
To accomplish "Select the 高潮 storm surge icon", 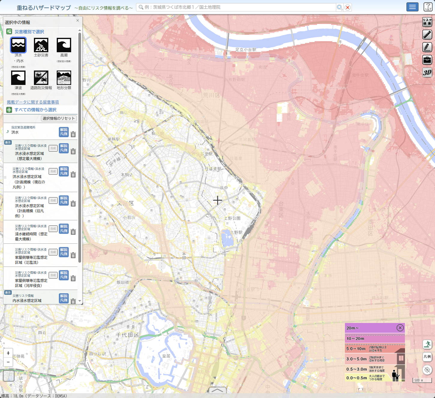I will (64, 45).
